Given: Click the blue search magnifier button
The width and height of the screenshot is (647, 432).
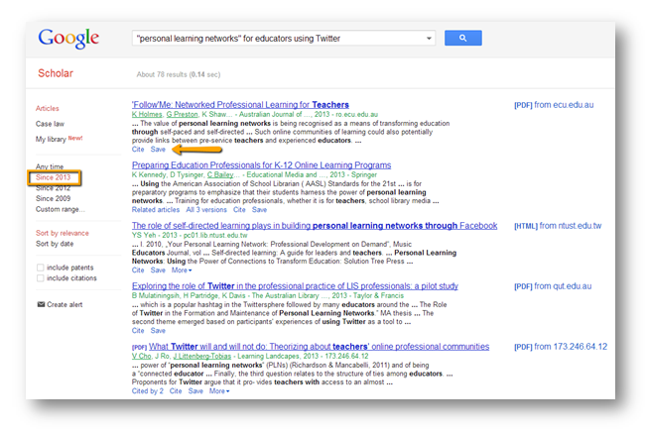Looking at the screenshot, I should [461, 38].
